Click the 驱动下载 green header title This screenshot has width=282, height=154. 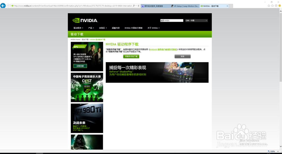(77, 34)
